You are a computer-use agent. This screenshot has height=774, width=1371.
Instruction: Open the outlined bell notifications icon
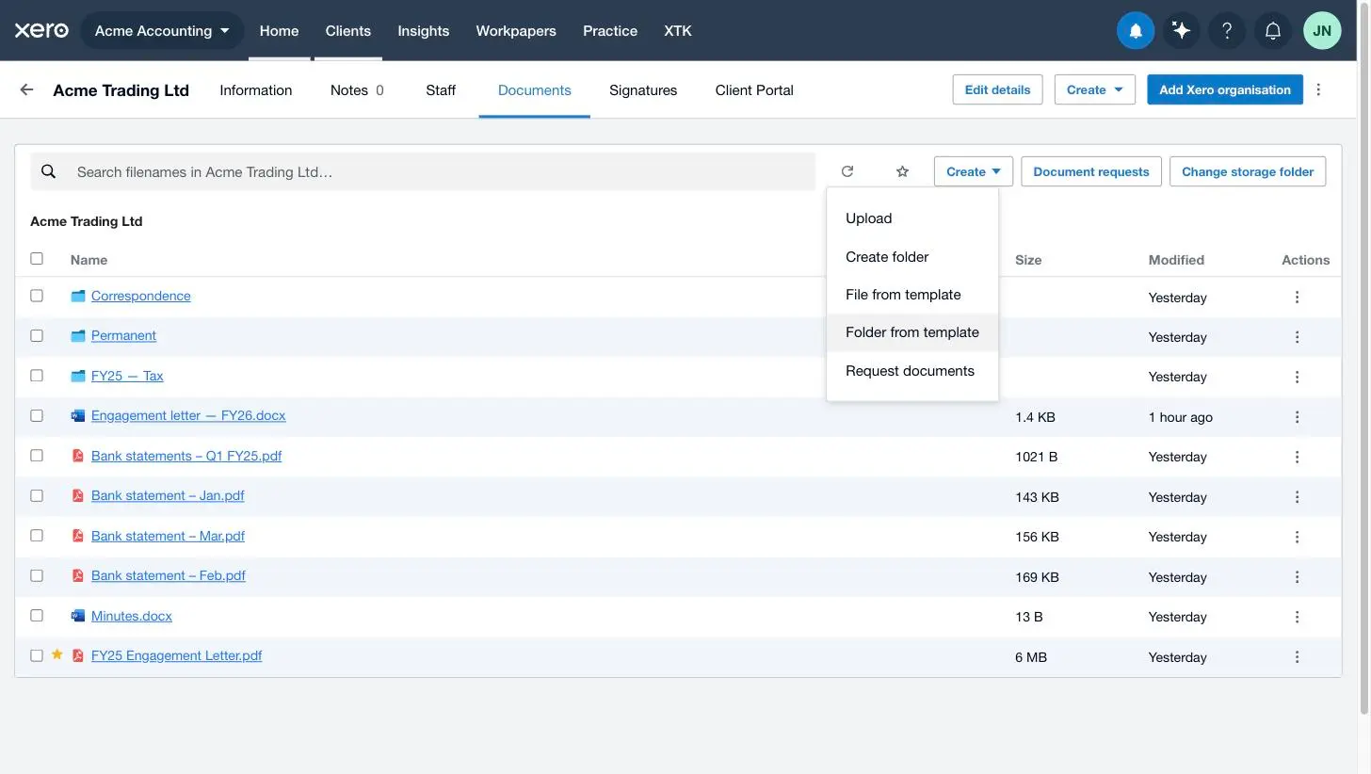1272,30
